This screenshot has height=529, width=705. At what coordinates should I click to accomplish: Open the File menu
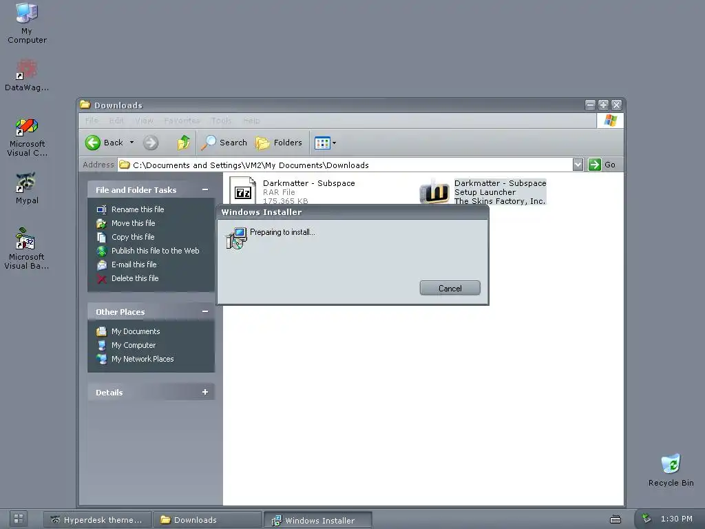pyautogui.click(x=92, y=121)
